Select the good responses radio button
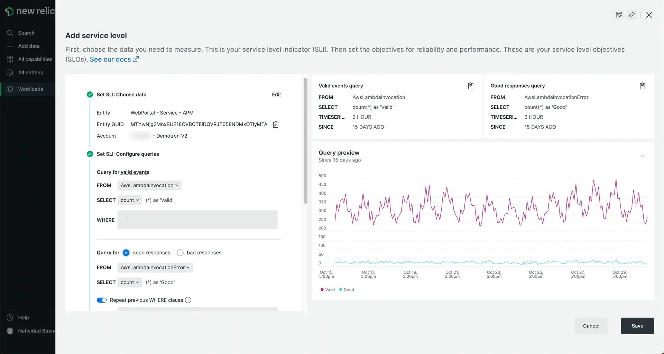 tap(126, 253)
